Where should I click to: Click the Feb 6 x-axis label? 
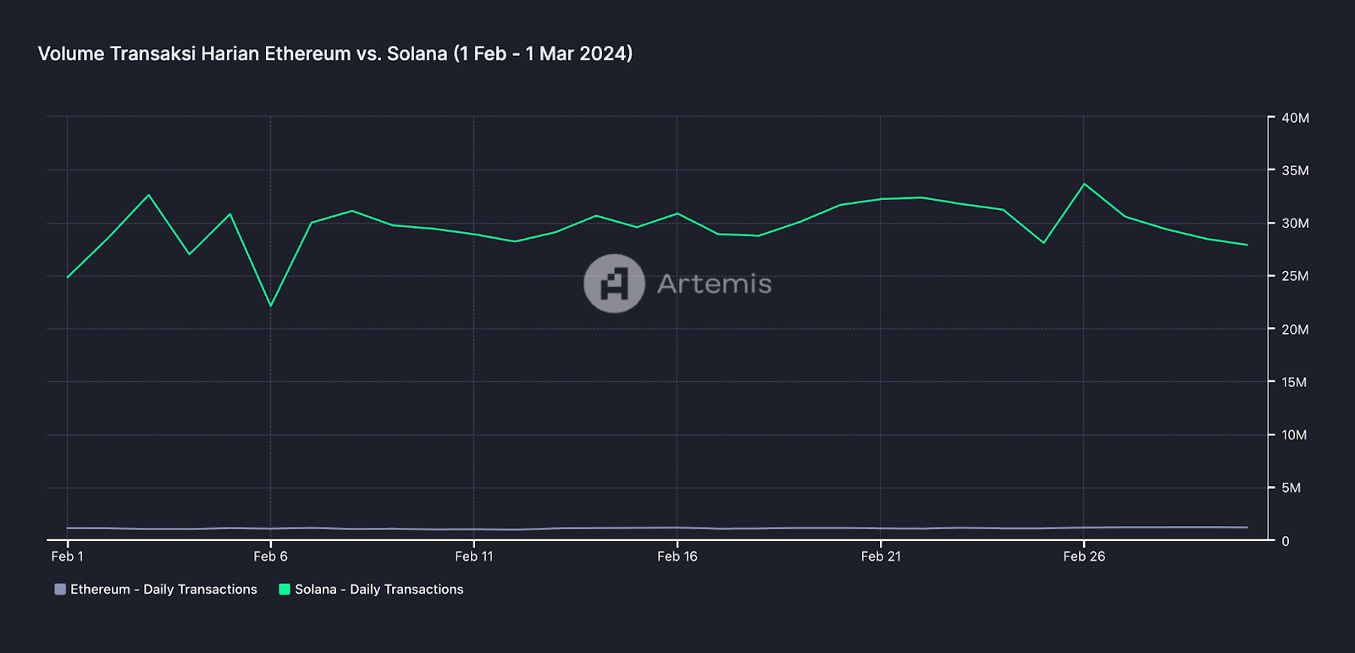(270, 556)
